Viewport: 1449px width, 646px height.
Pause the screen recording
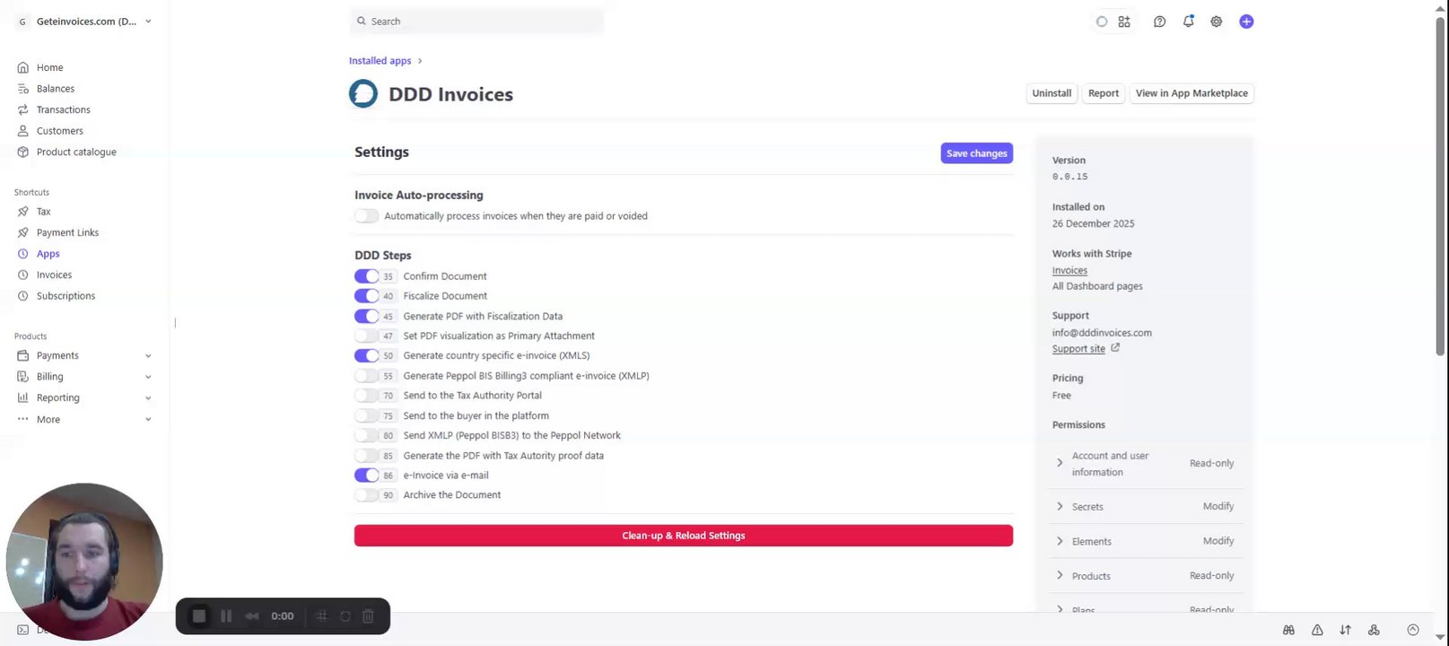(226, 616)
